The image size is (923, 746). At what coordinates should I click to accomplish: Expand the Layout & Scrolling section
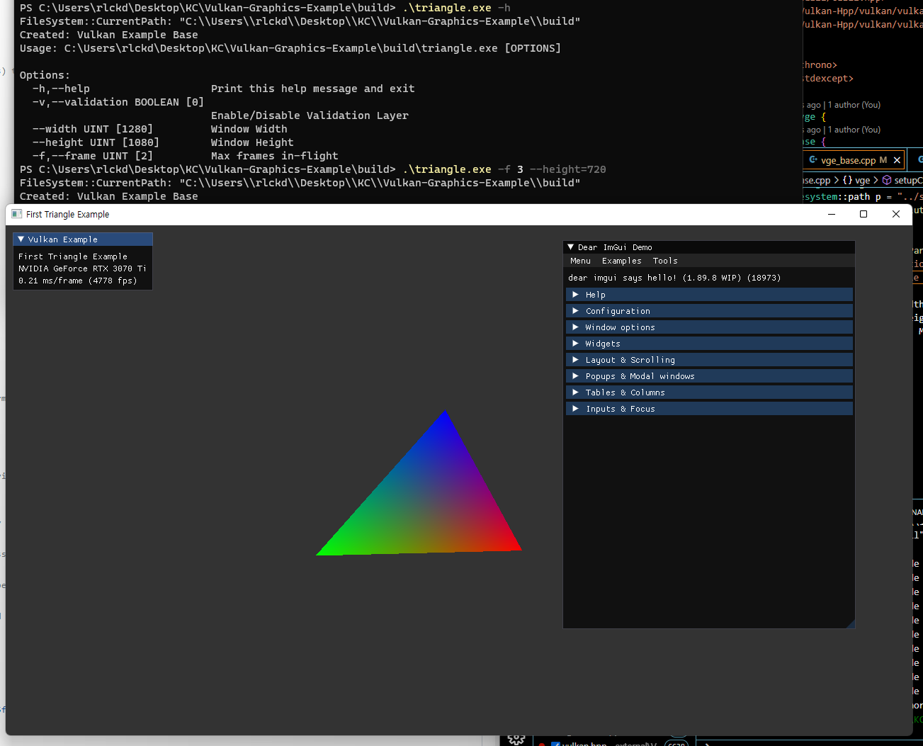(709, 360)
